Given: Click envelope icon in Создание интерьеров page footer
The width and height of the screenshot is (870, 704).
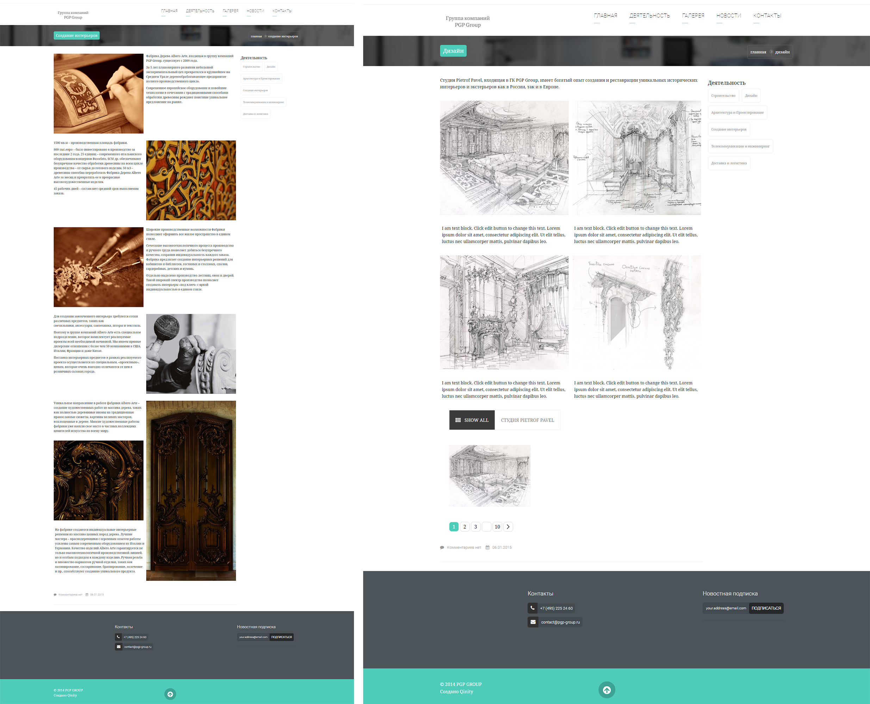Looking at the screenshot, I should pos(118,646).
